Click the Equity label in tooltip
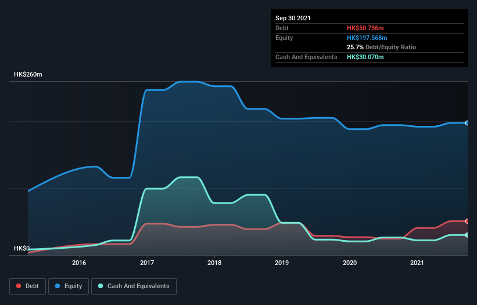This screenshot has height=305, width=477. (x=284, y=38)
